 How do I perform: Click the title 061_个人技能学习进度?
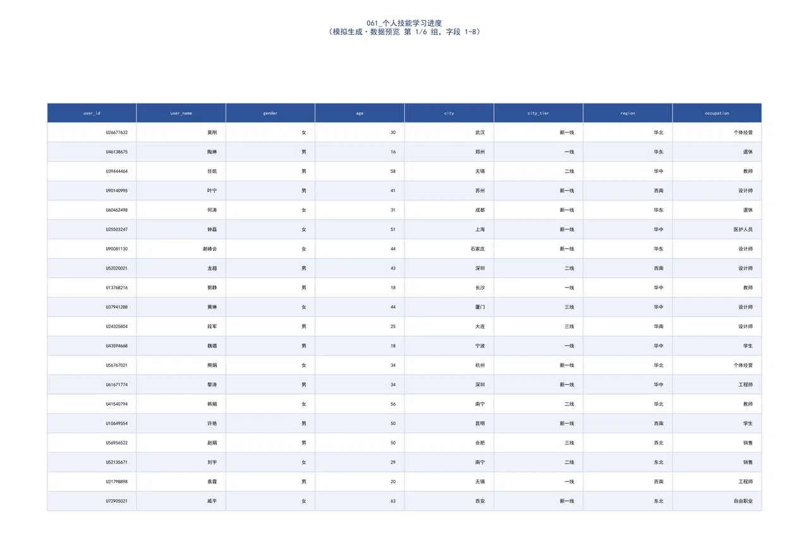click(x=404, y=23)
